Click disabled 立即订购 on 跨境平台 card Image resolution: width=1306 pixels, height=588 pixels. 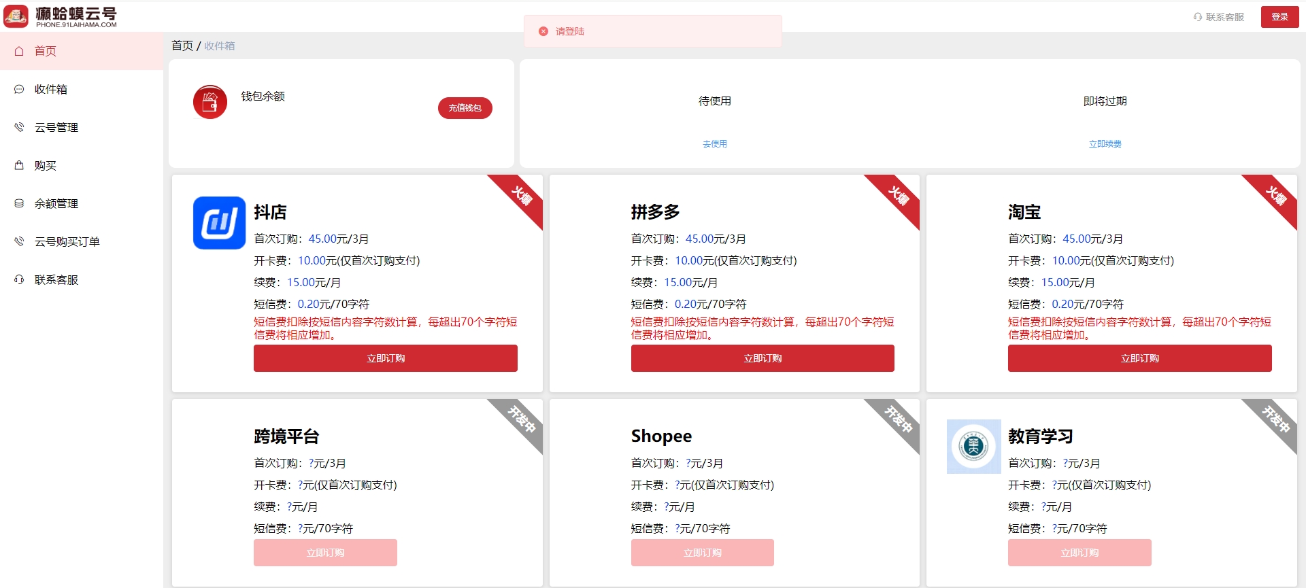click(x=325, y=553)
